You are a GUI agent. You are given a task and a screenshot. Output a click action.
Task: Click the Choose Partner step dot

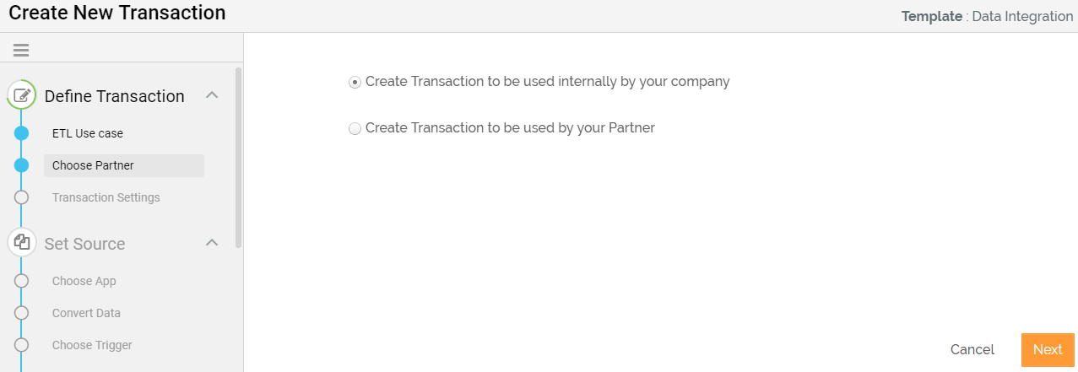pos(22,165)
